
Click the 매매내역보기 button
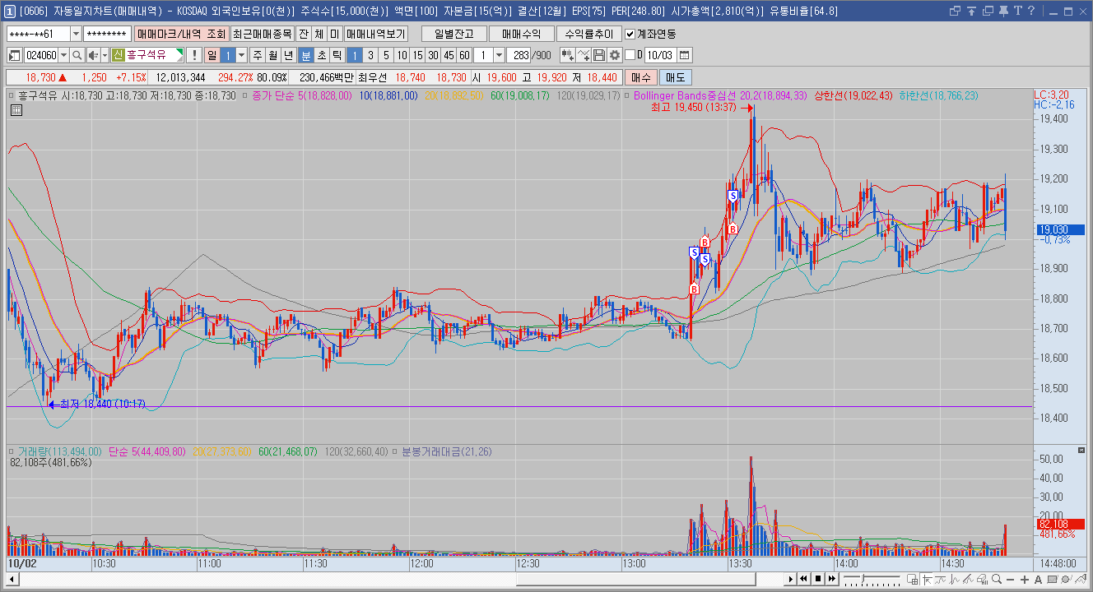[x=375, y=34]
